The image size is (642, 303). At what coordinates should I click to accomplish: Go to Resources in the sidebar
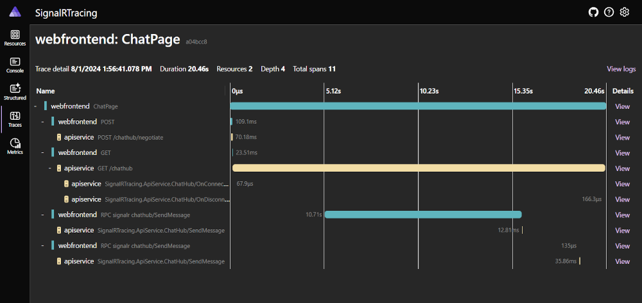click(x=15, y=38)
